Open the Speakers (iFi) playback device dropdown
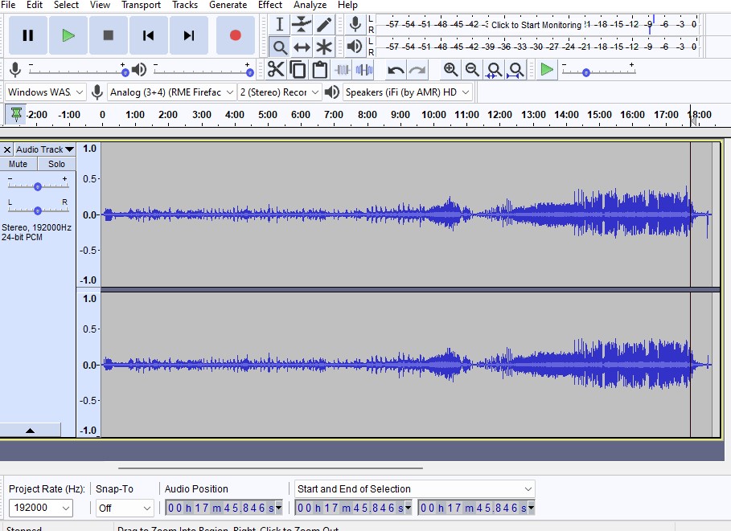Screen dimensions: 731x531 (x=408, y=92)
